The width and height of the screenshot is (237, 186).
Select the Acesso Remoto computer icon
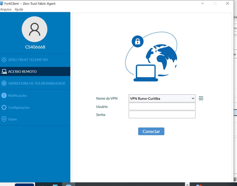[4, 71]
